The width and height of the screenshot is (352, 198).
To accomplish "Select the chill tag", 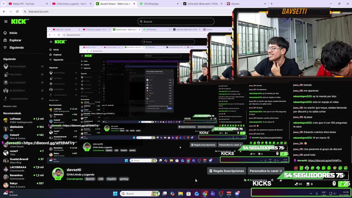I will tap(101, 179).
